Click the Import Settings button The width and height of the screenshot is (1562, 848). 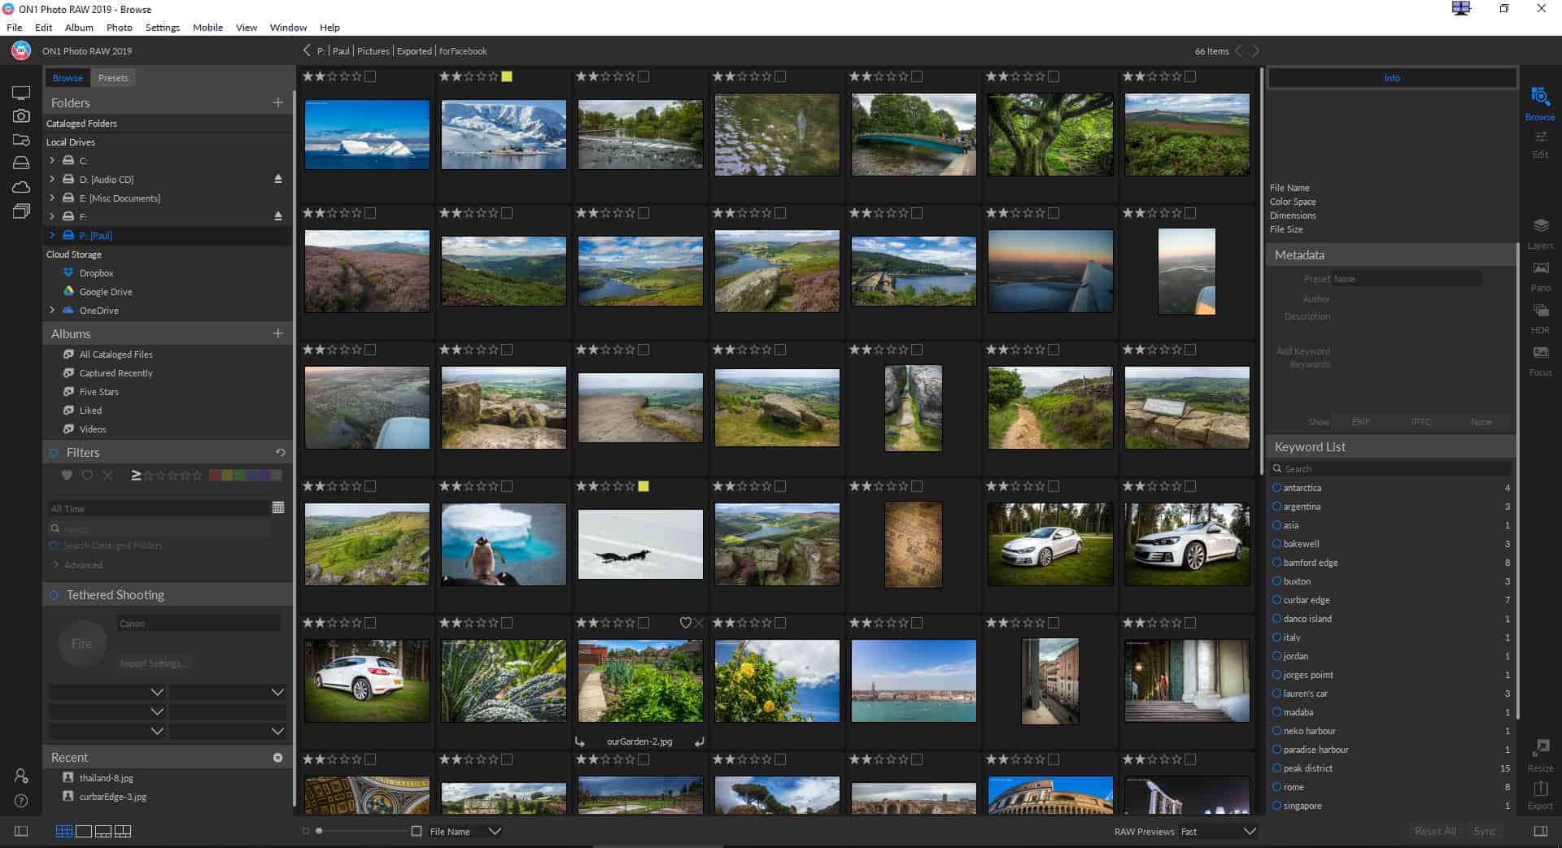click(x=151, y=663)
